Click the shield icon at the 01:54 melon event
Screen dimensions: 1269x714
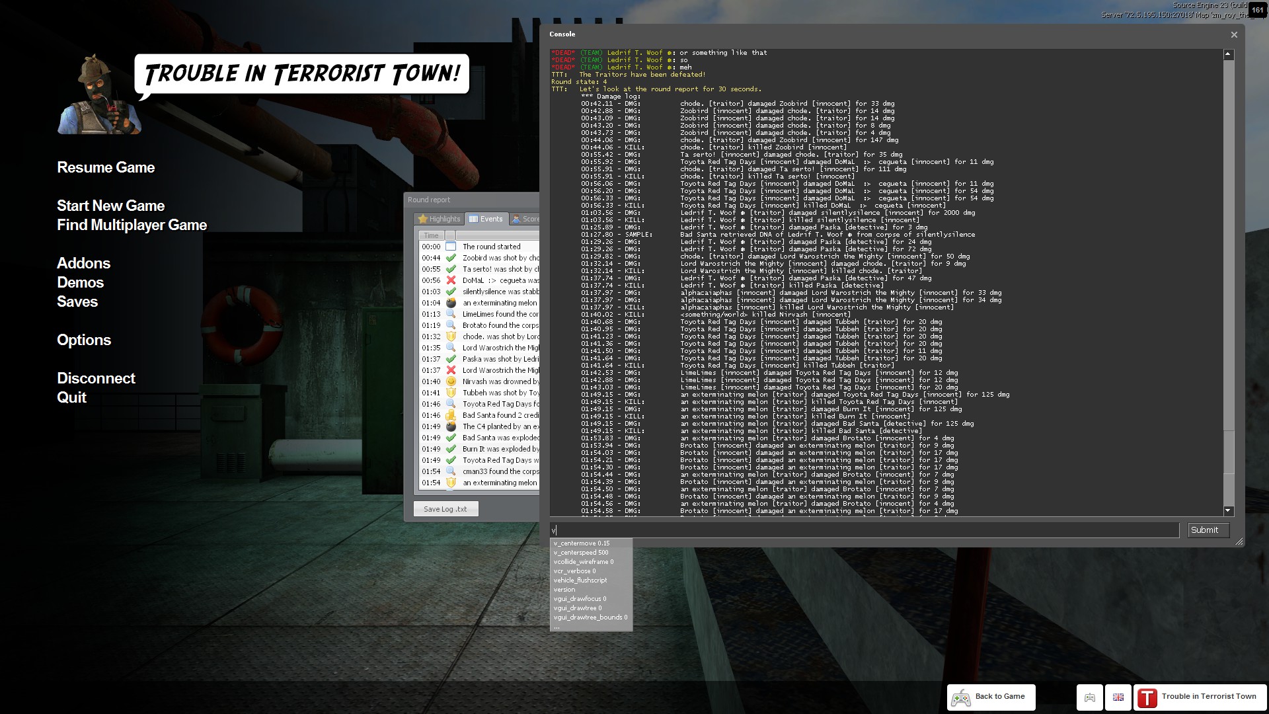click(x=451, y=483)
